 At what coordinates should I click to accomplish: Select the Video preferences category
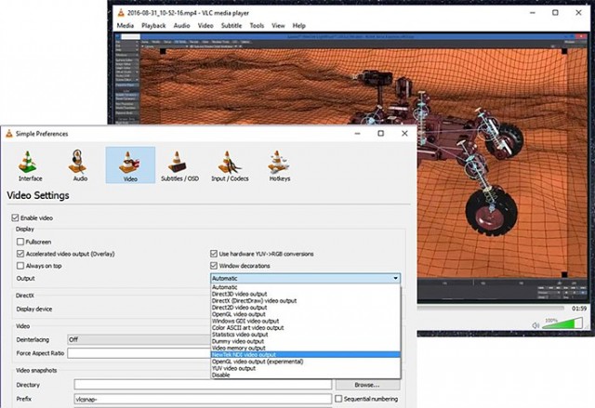point(130,165)
